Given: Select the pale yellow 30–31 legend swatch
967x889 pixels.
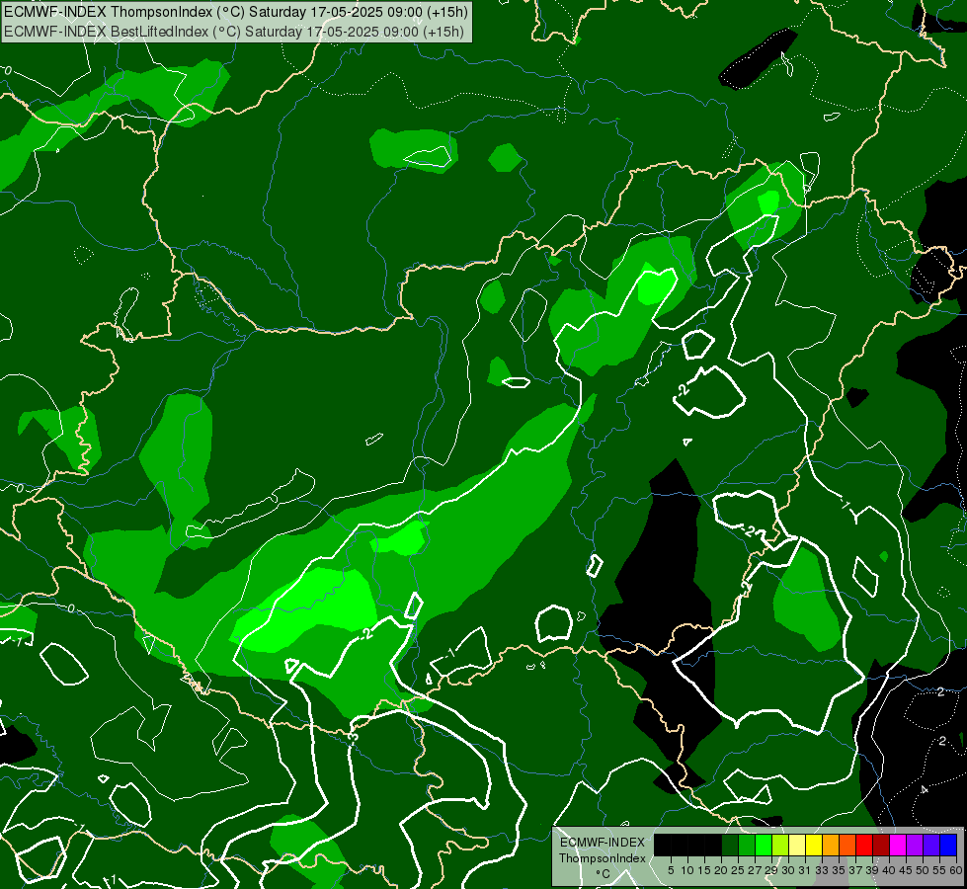Looking at the screenshot, I should click(x=797, y=845).
